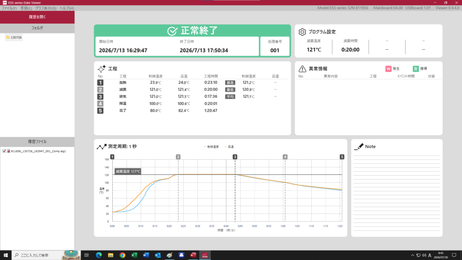462x260 pixels.
Task: Click the 履歴を開く button
Action: pyautogui.click(x=37, y=17)
